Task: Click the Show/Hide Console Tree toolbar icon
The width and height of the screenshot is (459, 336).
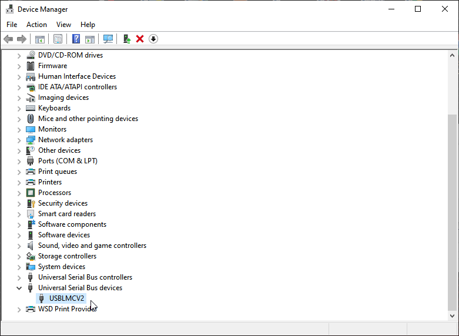Action: coord(40,39)
